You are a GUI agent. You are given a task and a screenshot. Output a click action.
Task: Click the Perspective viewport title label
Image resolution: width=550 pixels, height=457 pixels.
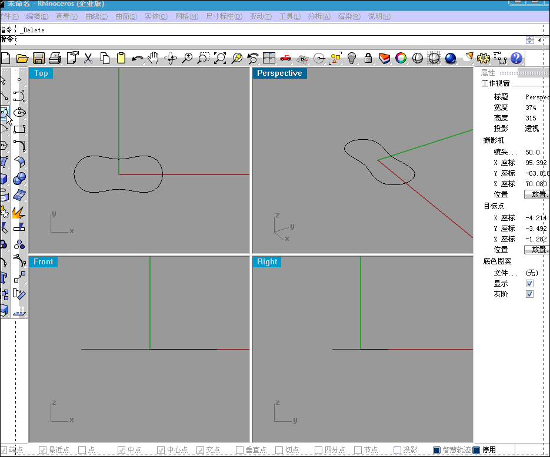point(279,73)
